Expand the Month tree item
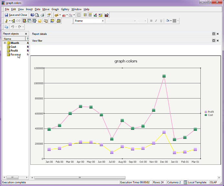The height and width of the screenshot is (186, 224). coord(5,43)
